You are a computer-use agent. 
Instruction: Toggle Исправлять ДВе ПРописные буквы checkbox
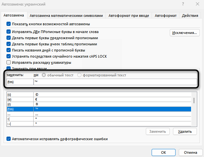9,32
